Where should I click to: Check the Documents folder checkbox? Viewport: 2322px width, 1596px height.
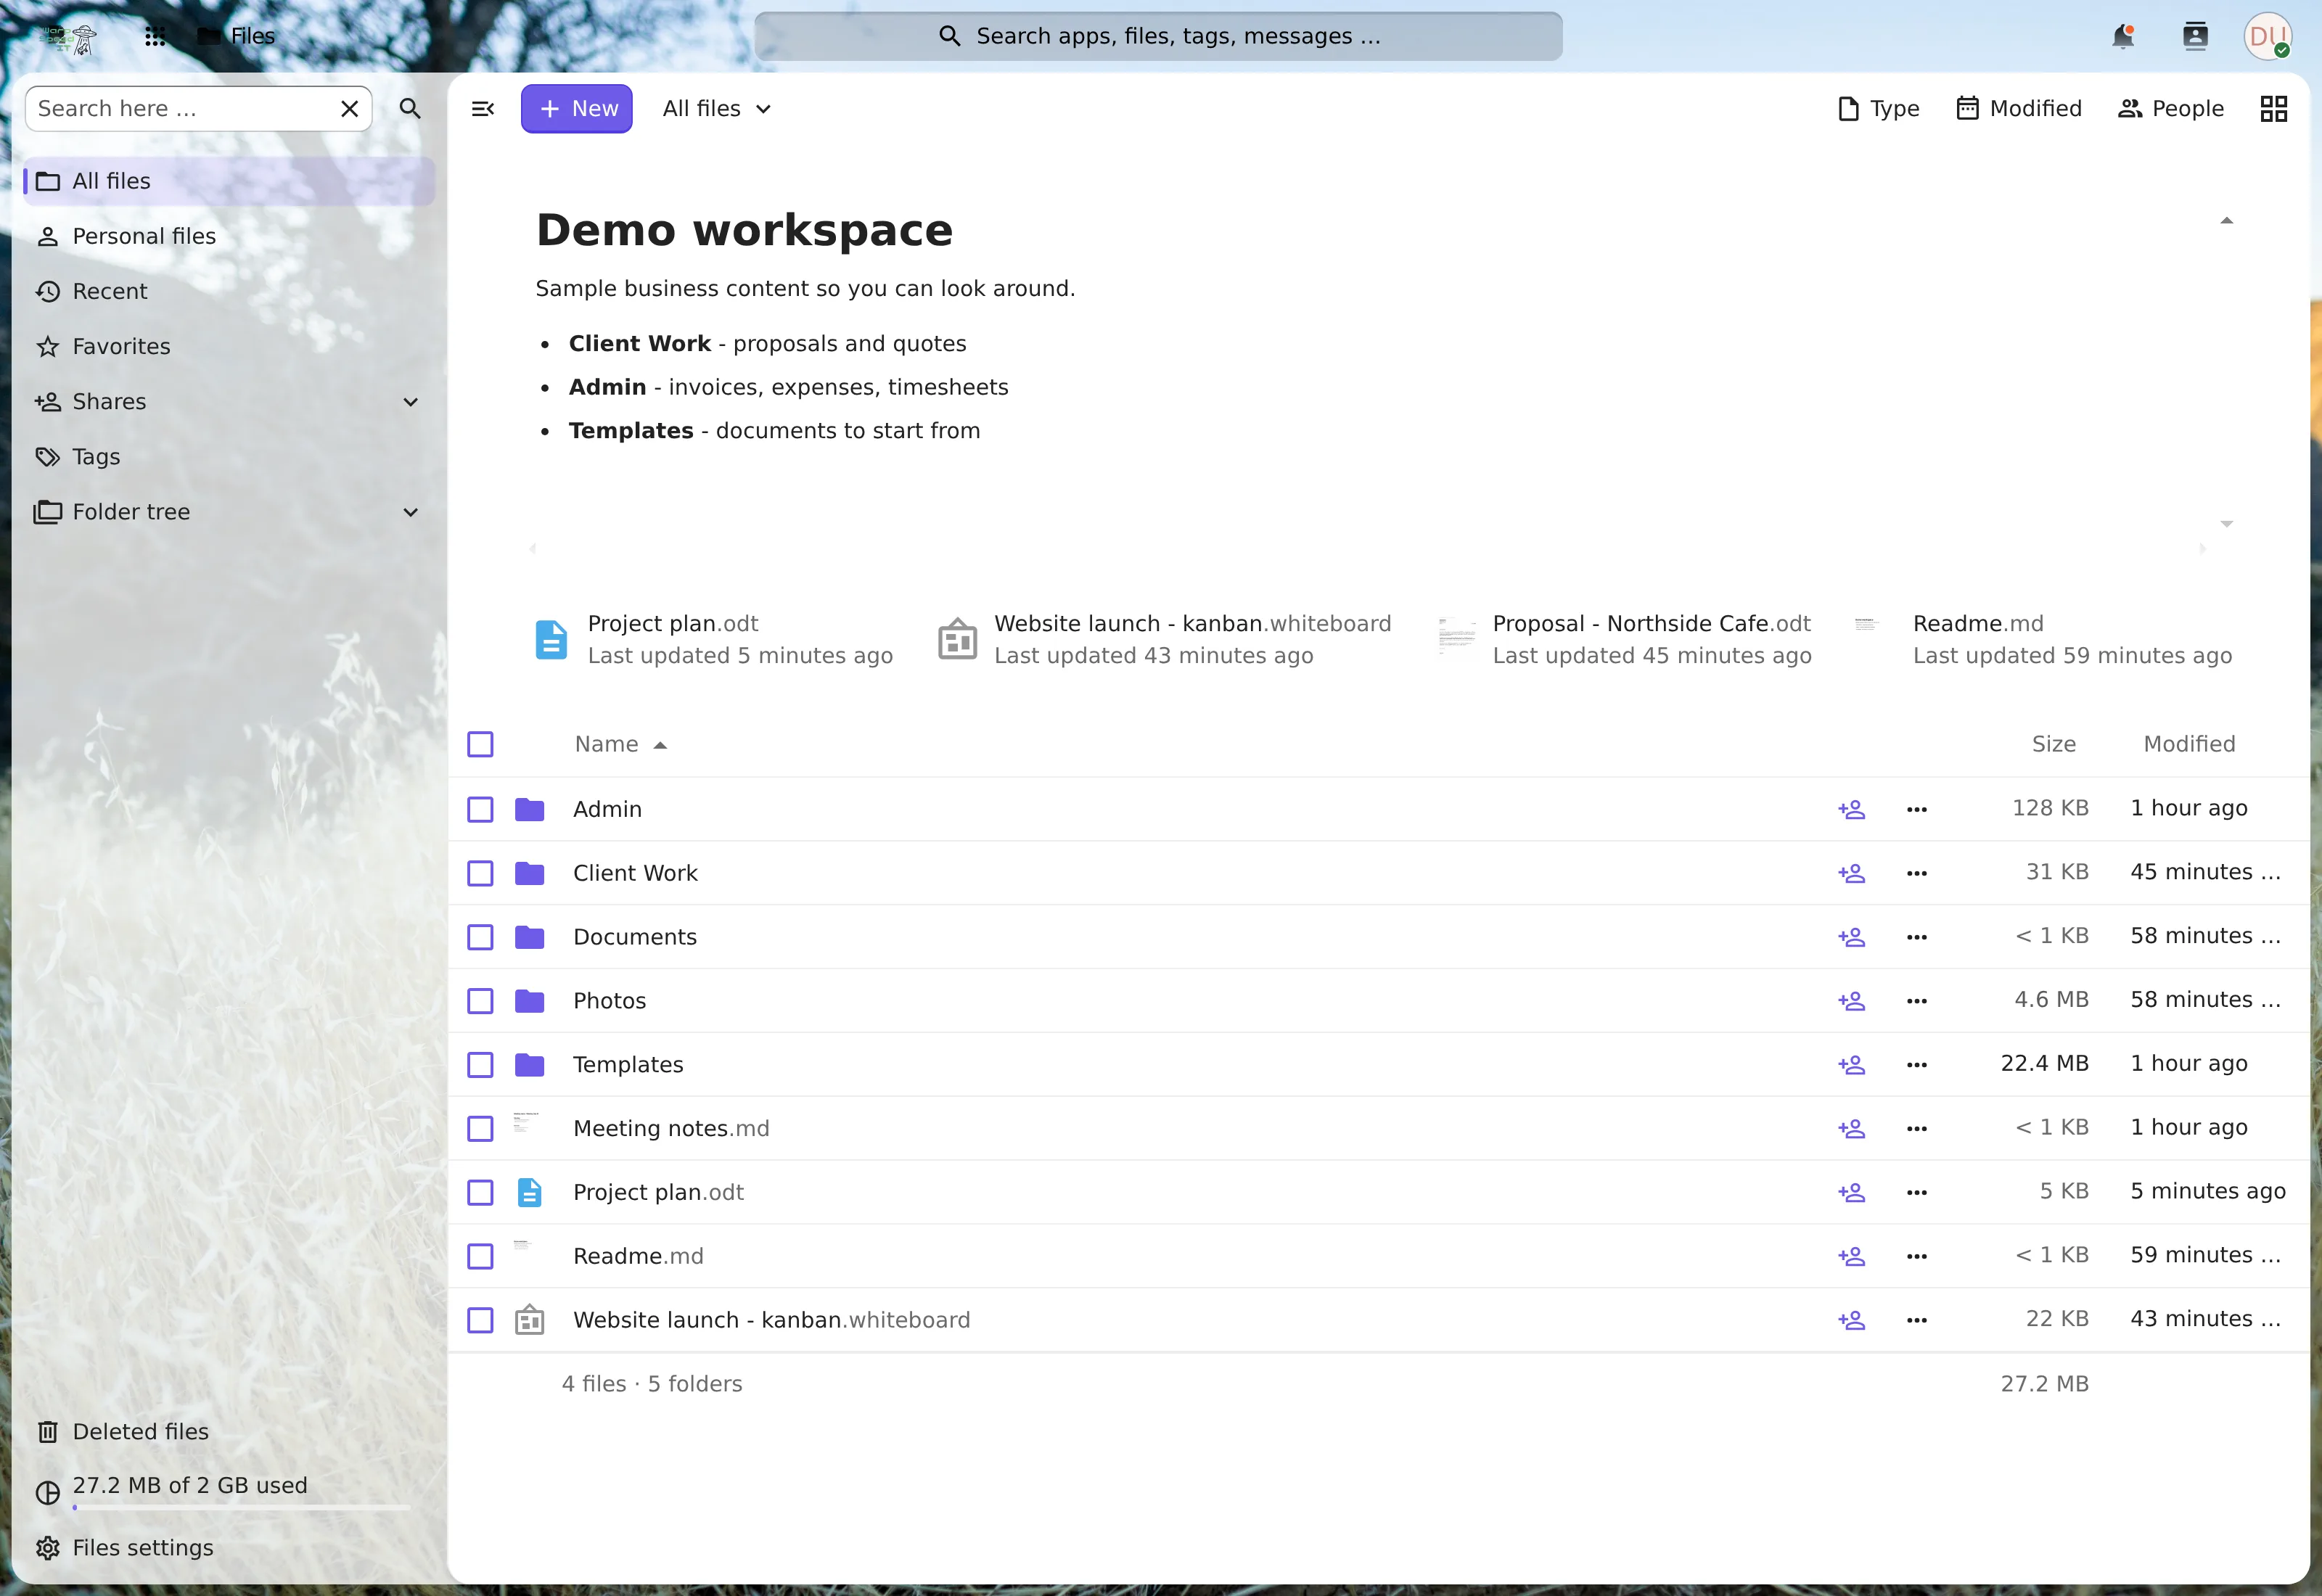(x=480, y=937)
